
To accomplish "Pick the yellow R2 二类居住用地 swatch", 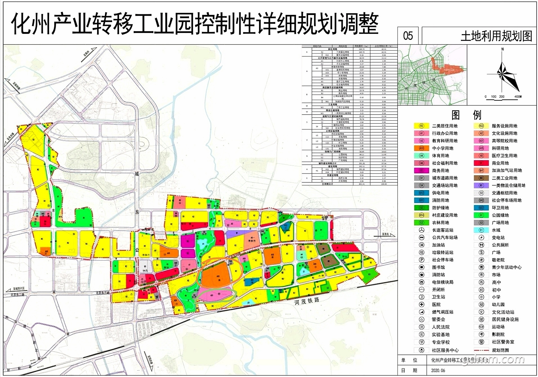I will point(421,126).
